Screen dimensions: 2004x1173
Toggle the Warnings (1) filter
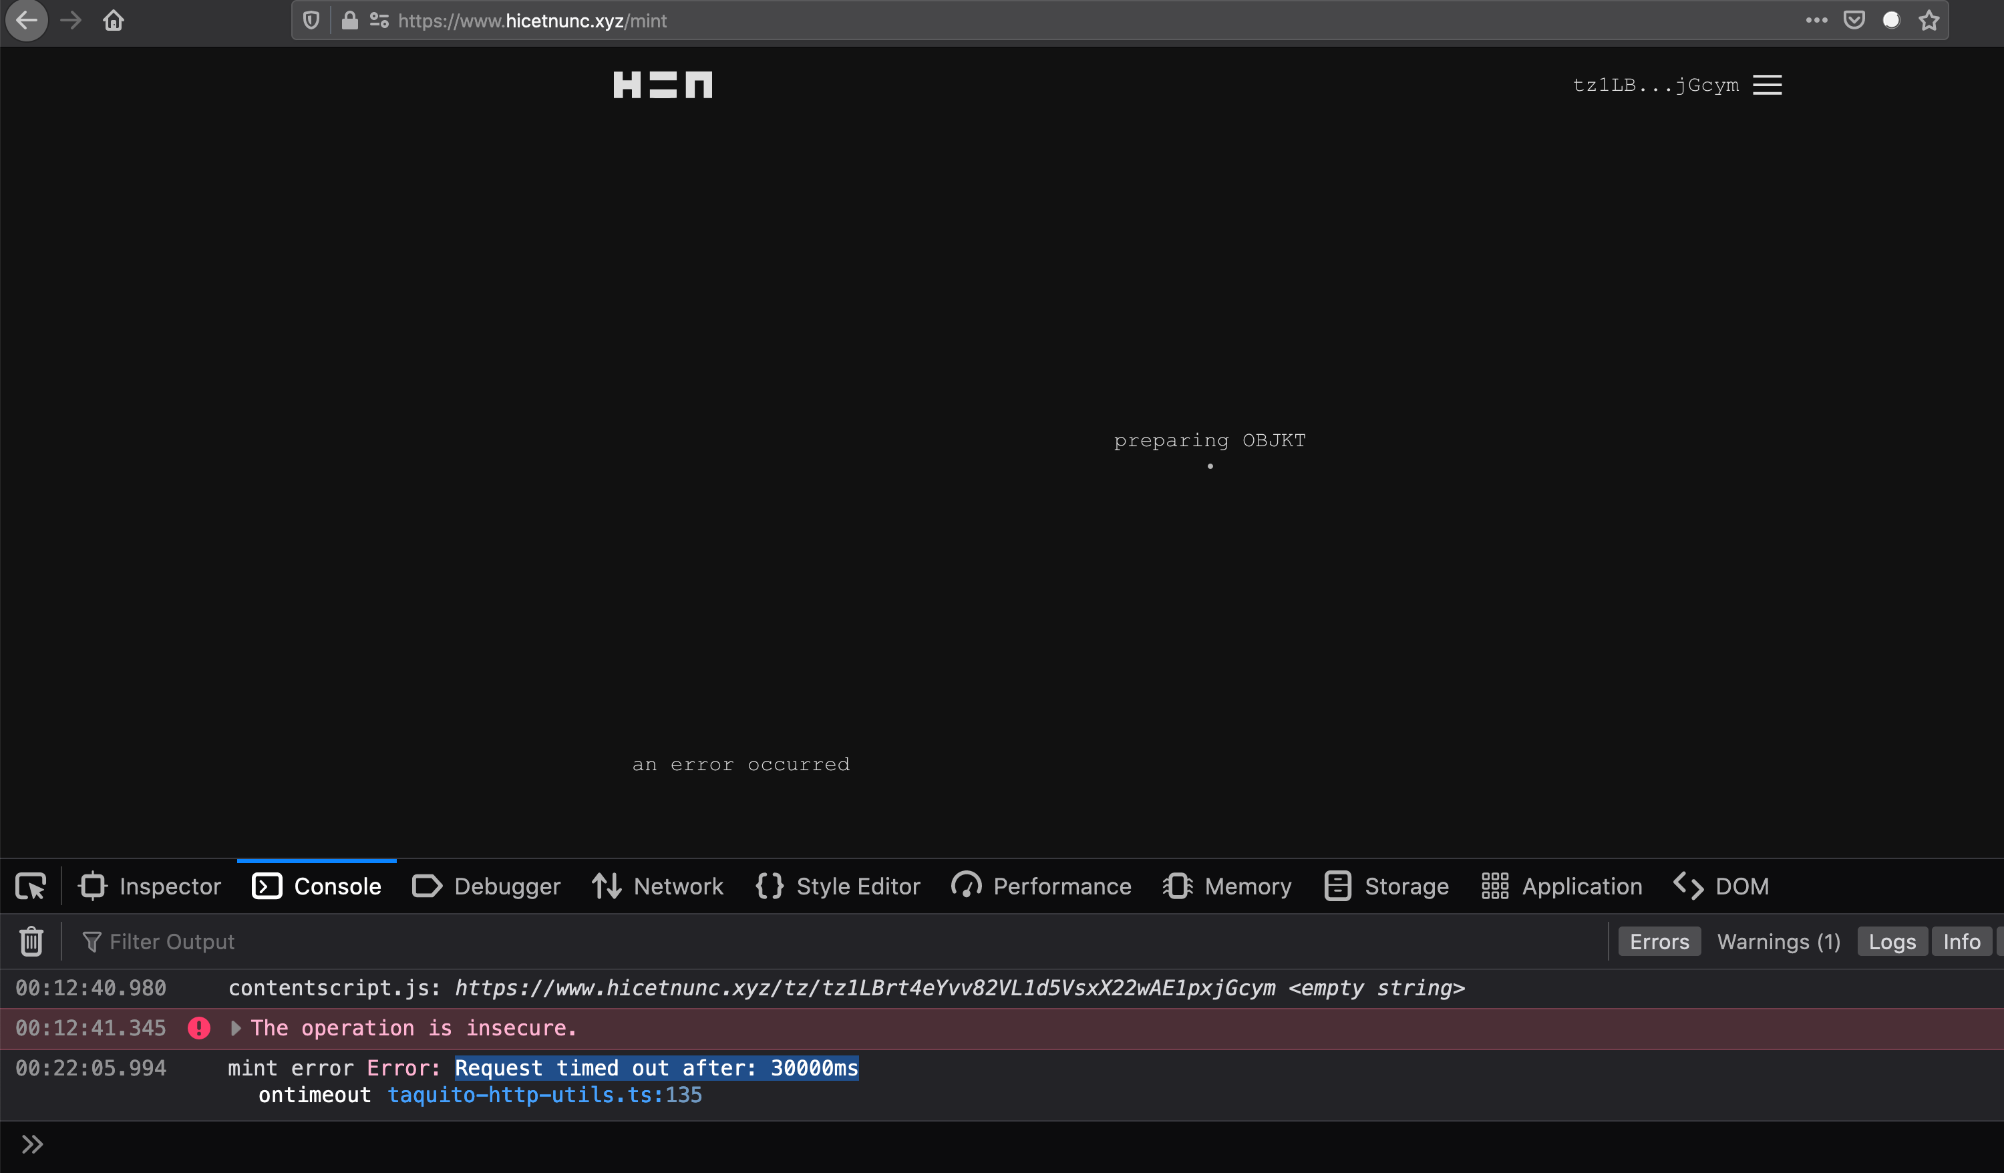[x=1779, y=942]
